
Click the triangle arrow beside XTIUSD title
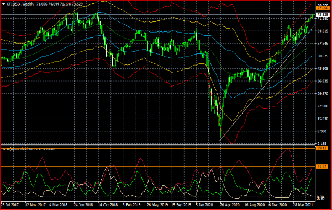[x=3, y=4]
